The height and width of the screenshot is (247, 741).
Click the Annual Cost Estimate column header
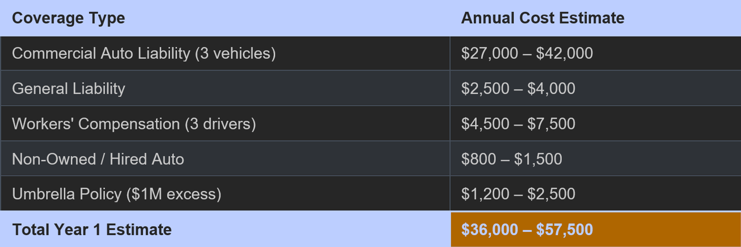[595, 18]
